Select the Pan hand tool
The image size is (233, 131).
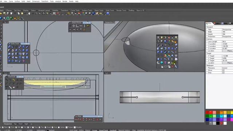[x=29, y=13]
